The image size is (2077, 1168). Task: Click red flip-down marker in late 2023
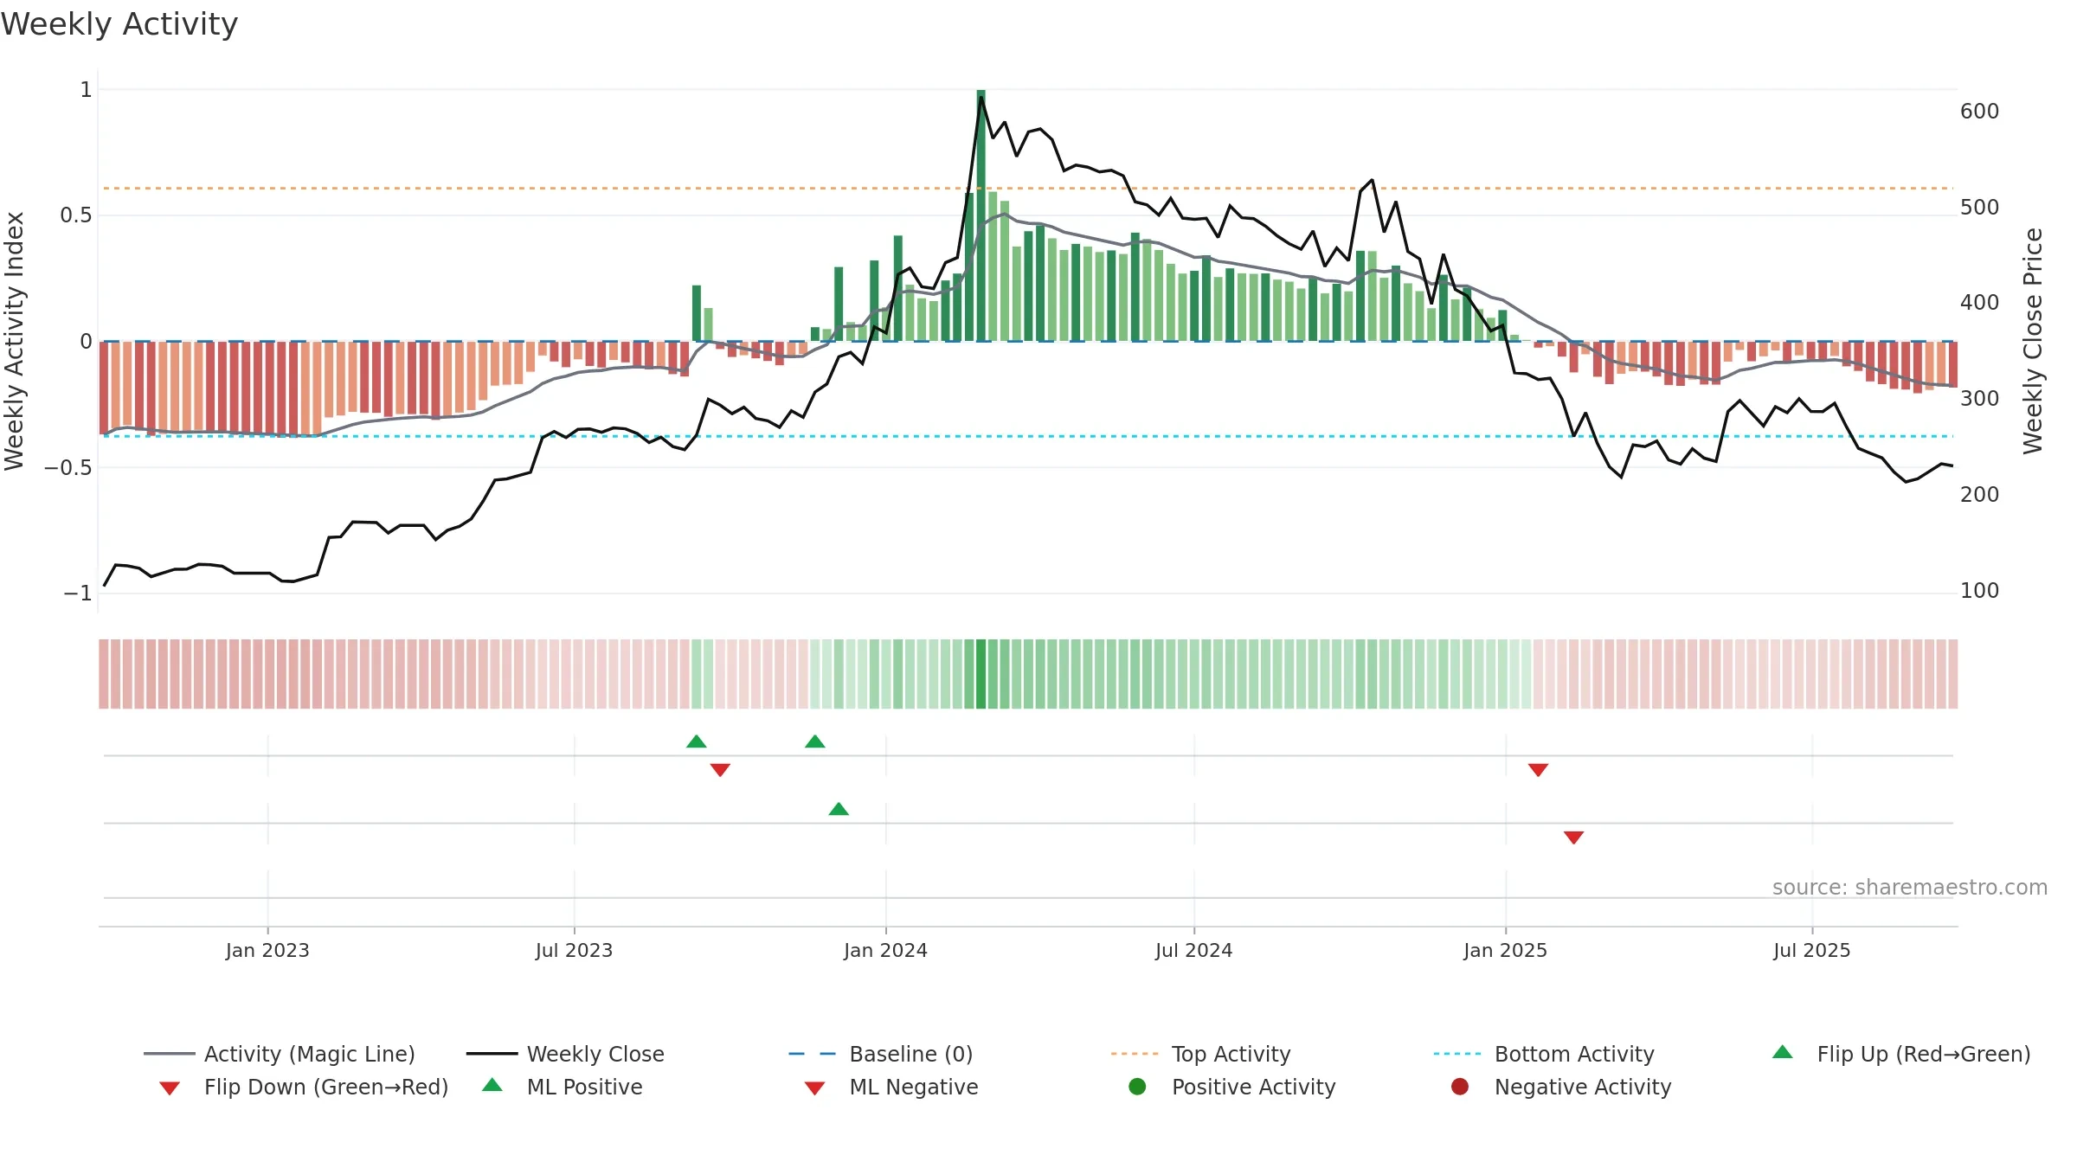coord(720,770)
